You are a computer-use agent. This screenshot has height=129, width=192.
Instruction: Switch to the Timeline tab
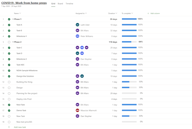[69, 4]
